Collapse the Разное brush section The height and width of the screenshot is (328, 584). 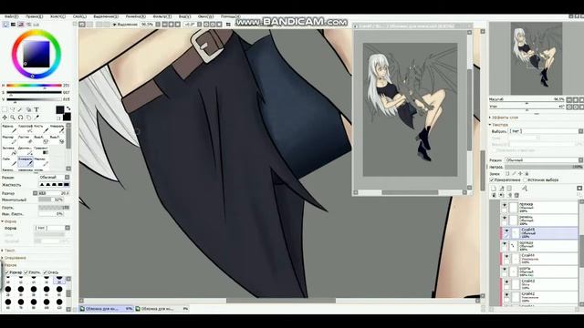pos(9,265)
